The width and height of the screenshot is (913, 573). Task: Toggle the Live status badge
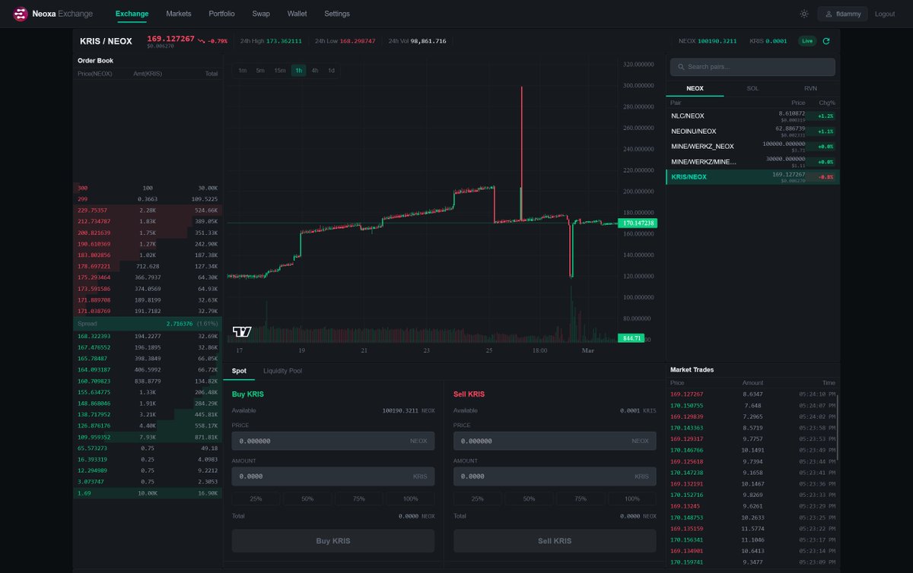(x=807, y=41)
